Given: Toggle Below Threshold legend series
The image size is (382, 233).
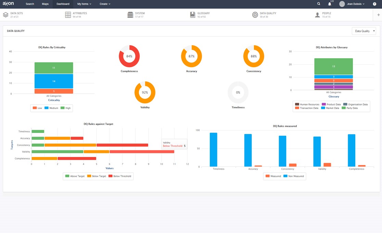Looking at the screenshot, I should click(x=120, y=176).
